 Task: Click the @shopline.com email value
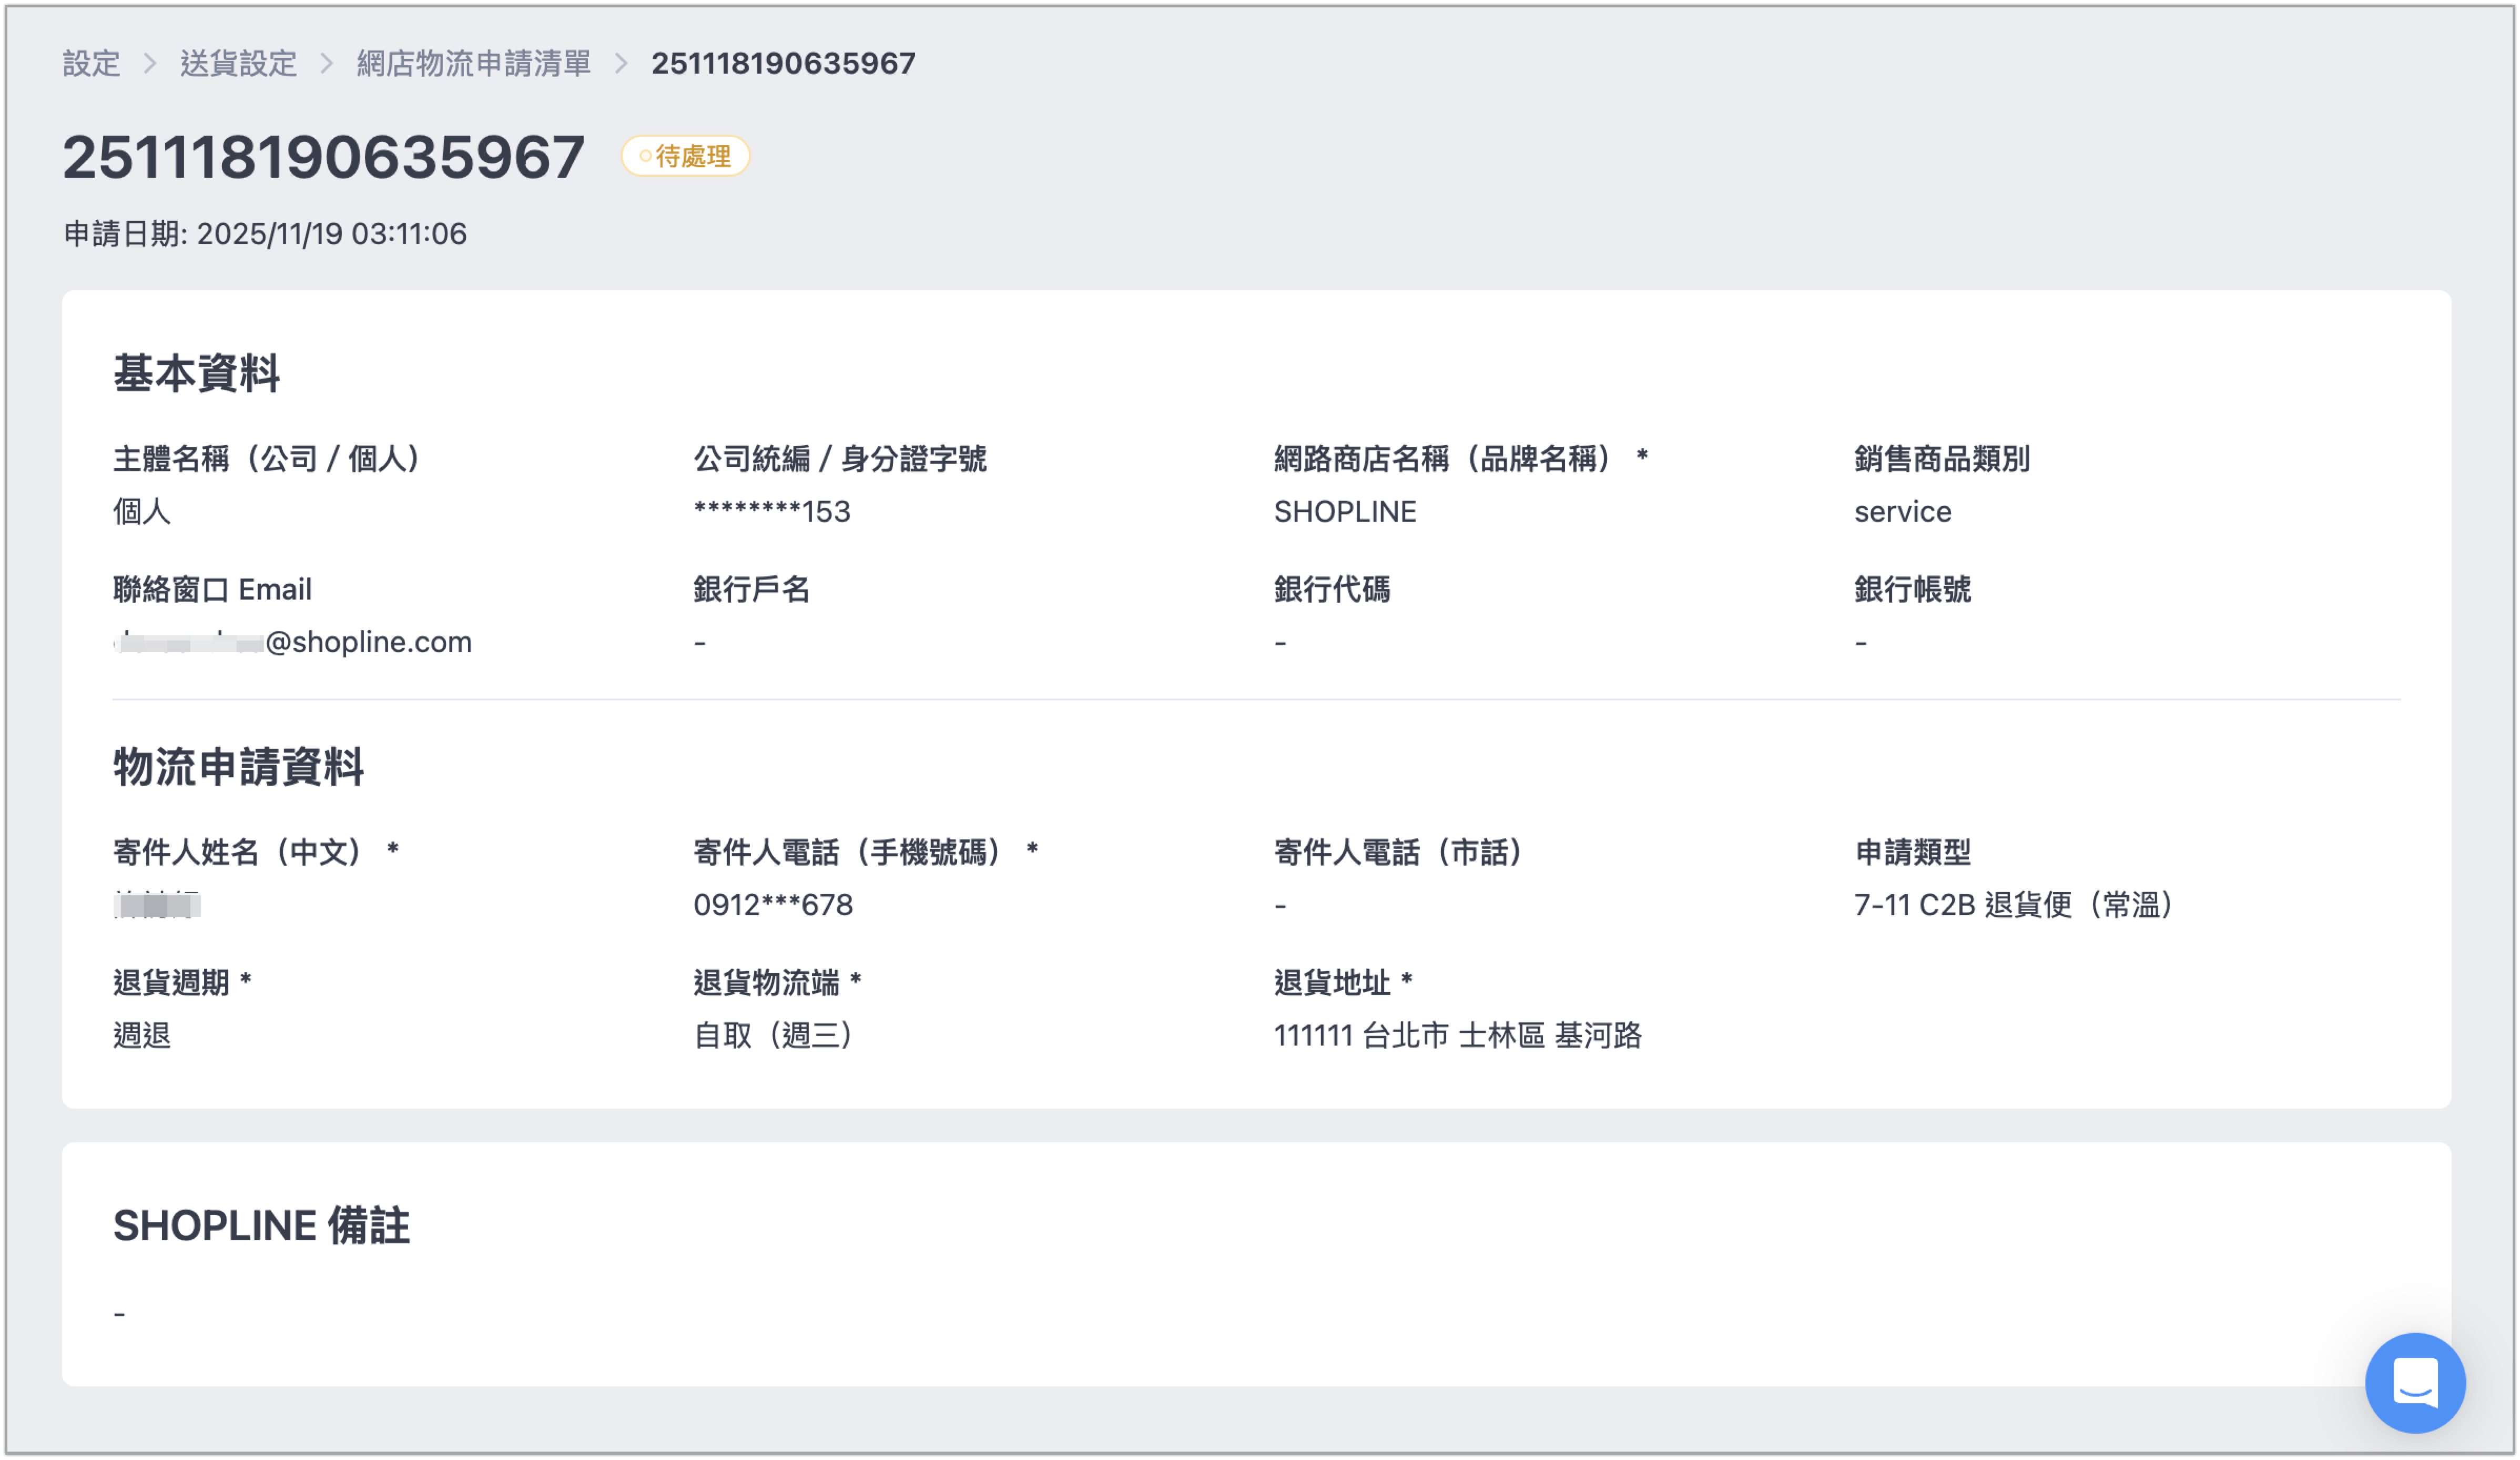point(292,642)
